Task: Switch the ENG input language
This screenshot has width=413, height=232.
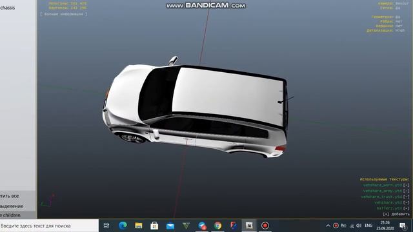Action: (368, 226)
